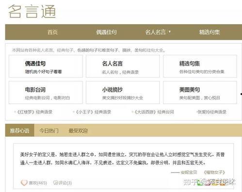
Task: Open 偶遇佳句 in the navigation bar
Action: point(106,32)
